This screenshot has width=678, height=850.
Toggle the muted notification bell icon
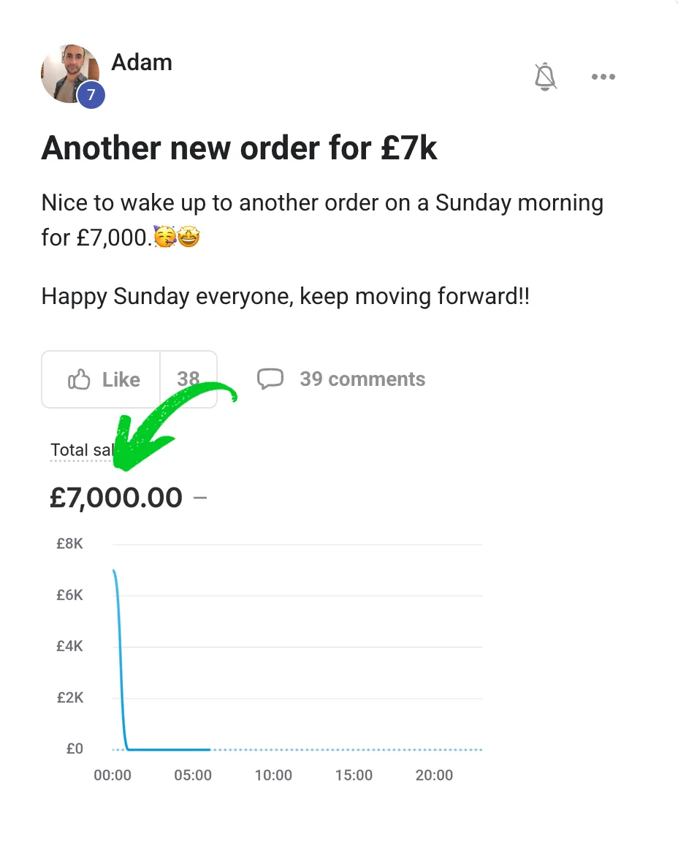tap(545, 77)
